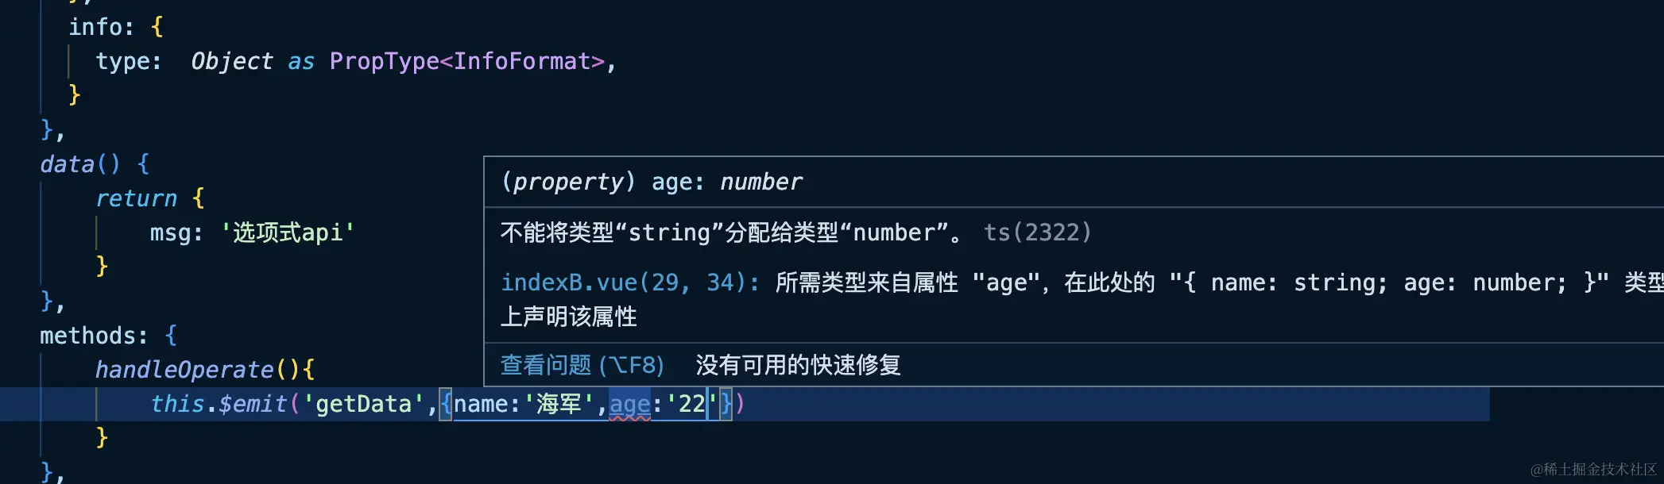Click the (property) age: number tooltip header
The width and height of the screenshot is (1664, 484).
pos(650,182)
